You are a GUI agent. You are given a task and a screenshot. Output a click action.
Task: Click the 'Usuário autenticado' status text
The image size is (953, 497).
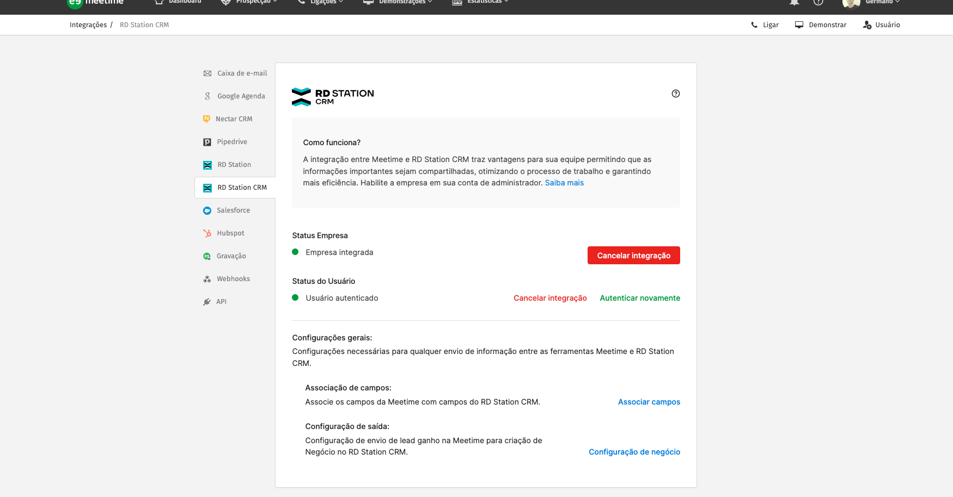pos(342,298)
